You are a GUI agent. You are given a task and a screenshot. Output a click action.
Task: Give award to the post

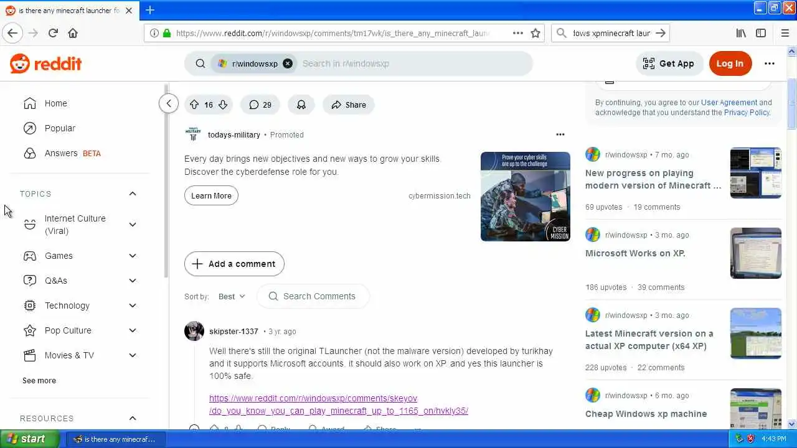pos(301,105)
